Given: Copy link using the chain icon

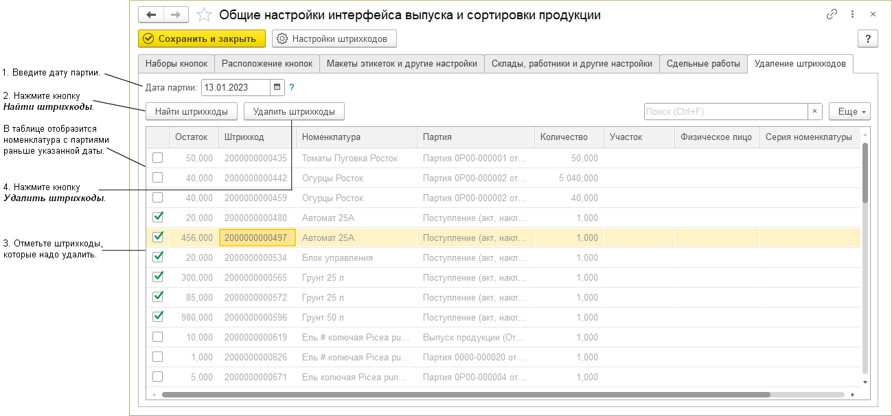Looking at the screenshot, I should [x=832, y=14].
